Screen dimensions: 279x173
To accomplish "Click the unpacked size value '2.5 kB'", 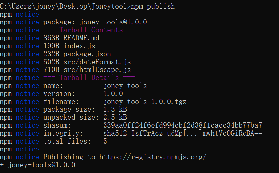I will (x=115, y=117).
